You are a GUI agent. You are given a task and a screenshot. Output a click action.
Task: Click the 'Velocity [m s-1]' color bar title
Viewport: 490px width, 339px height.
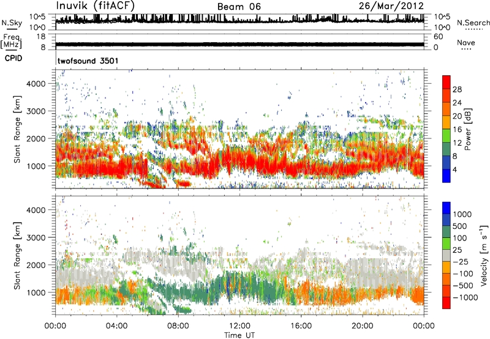484,255
